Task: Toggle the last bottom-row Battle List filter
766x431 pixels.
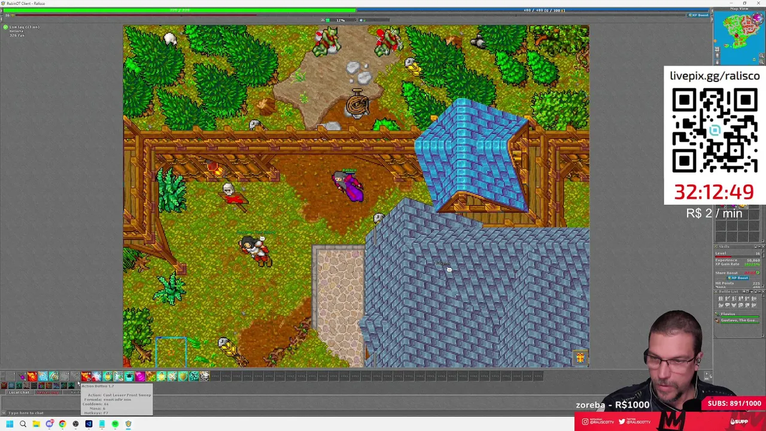Action: point(753,305)
